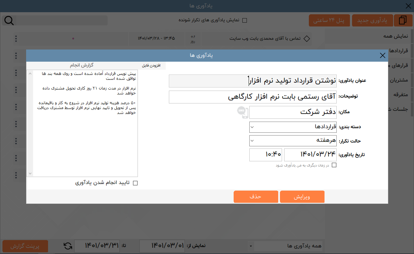Click the copy icon button at top right

coord(403,21)
